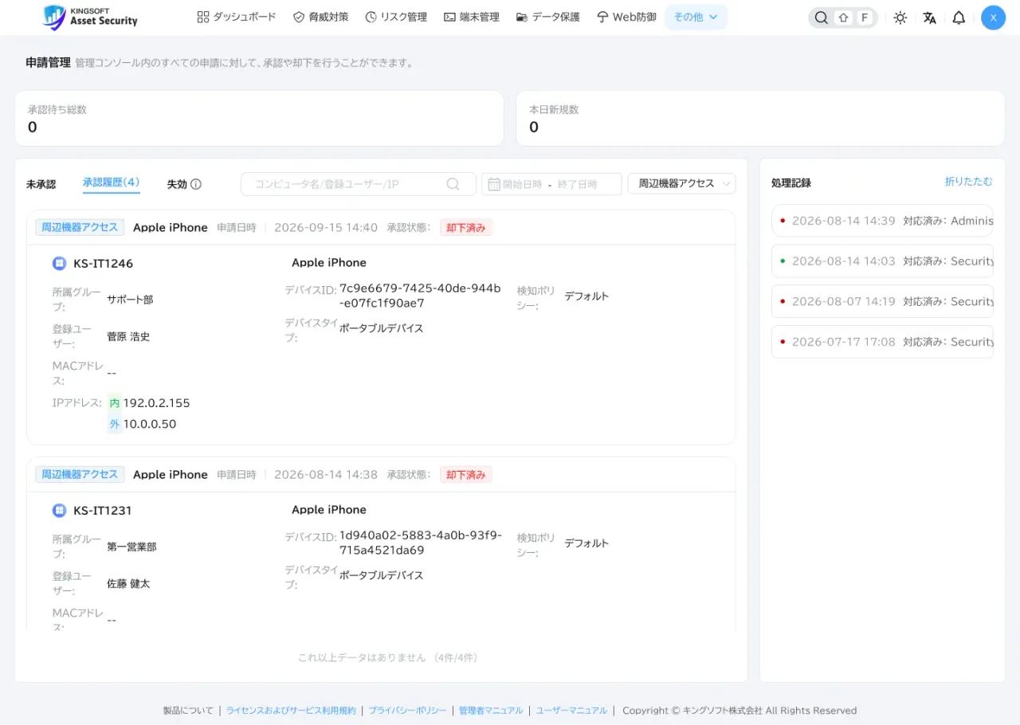This screenshot has width=1020, height=725.
Task: Switch to the 未承認 tab
Action: click(41, 184)
